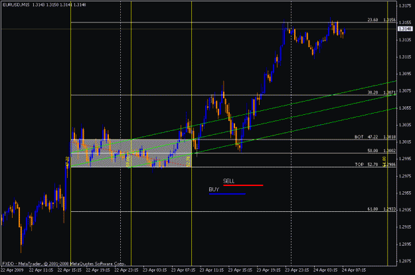
Task: Click the 23 Apr 23:15 time label
Action: (x=297, y=270)
